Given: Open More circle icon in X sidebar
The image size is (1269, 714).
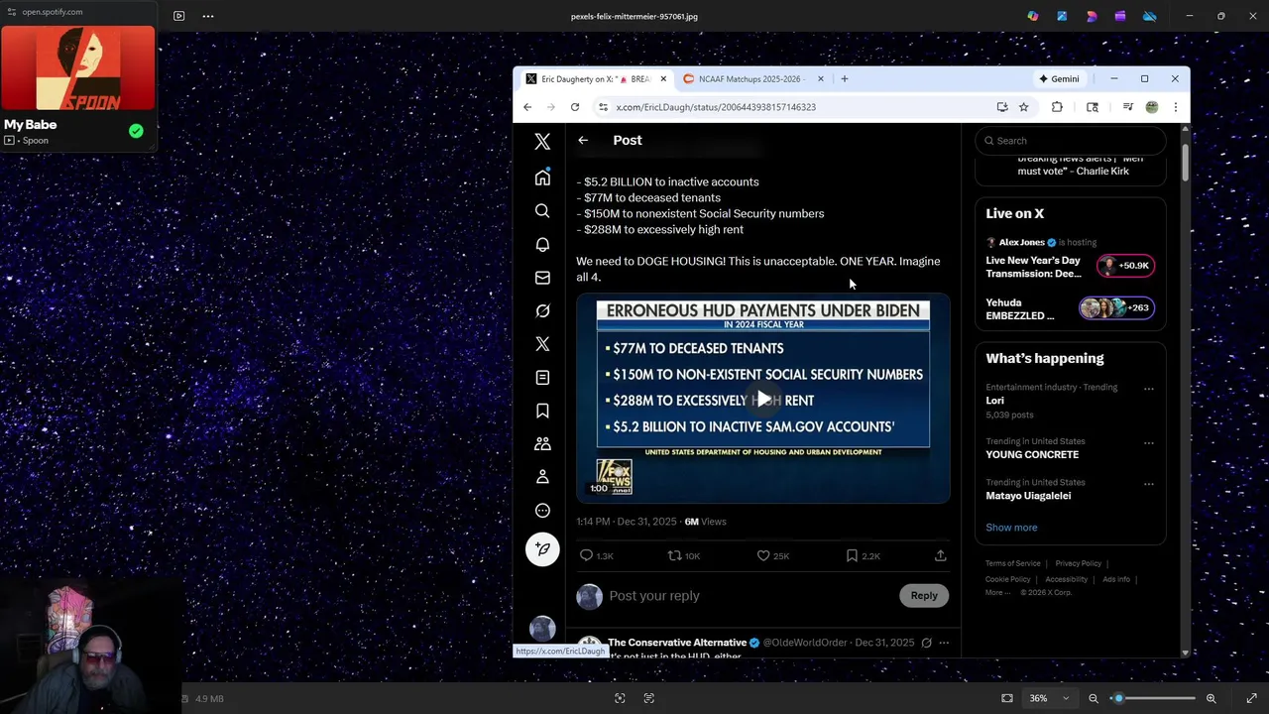Looking at the screenshot, I should click(x=542, y=511).
